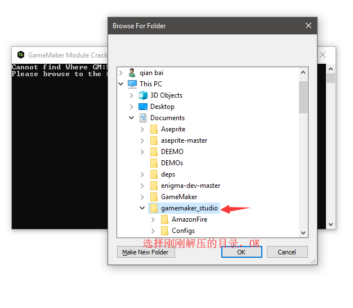Click console window scrollbar up arrow

(x=330, y=69)
